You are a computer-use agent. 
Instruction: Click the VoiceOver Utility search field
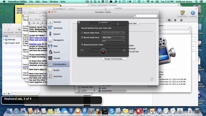click(x=145, y=16)
